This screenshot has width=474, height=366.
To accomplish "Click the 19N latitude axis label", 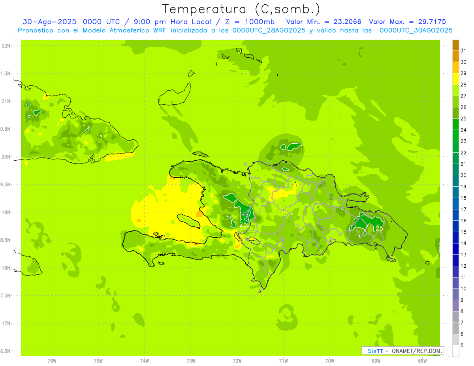I will (6, 212).
